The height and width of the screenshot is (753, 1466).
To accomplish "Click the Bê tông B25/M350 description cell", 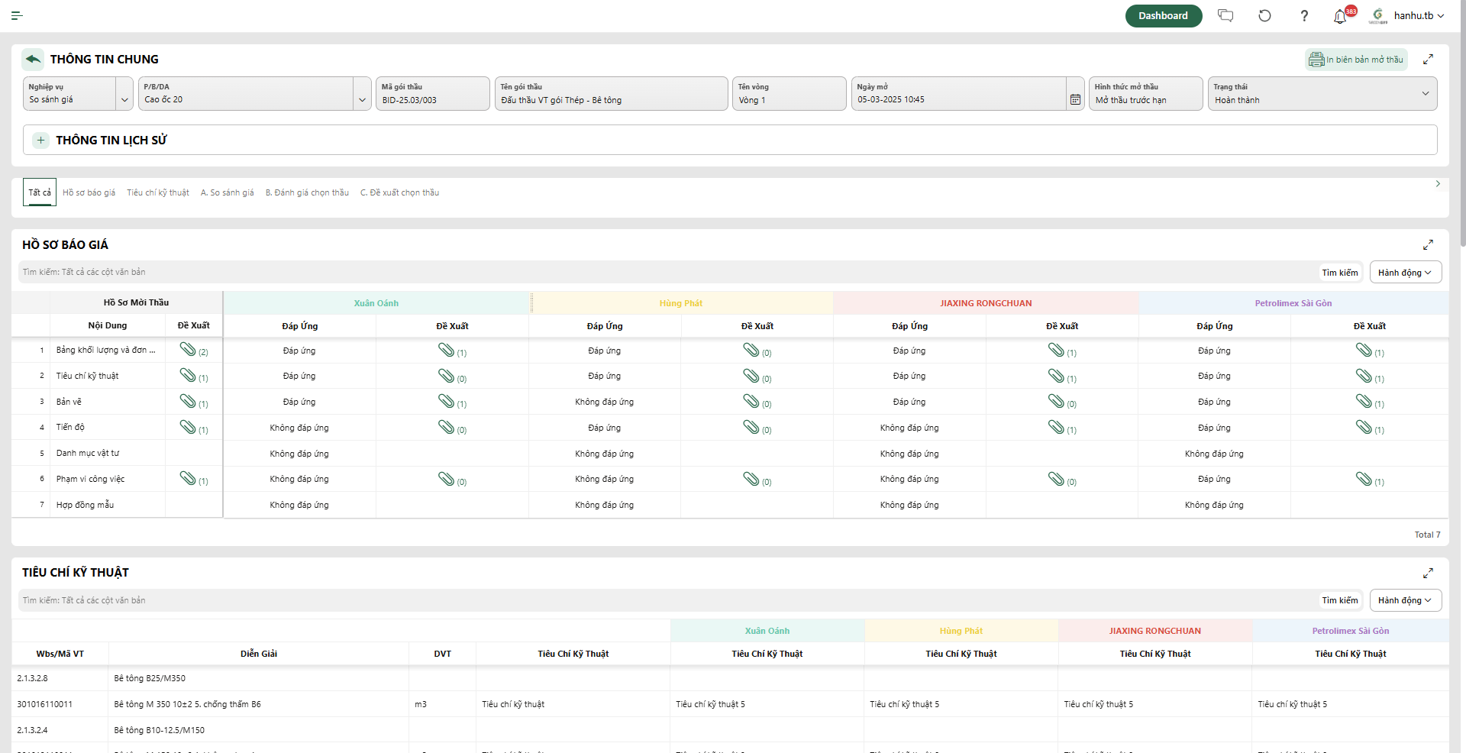I will click(259, 678).
